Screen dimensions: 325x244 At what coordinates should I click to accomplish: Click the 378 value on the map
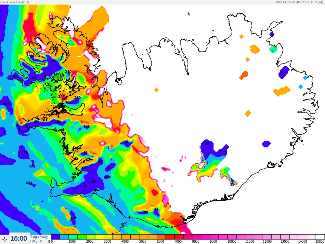click(24, 153)
